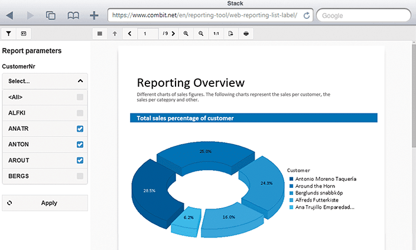Click the Apply refresh spinner icon
Screen dimensions: 416x250
tap(9, 203)
